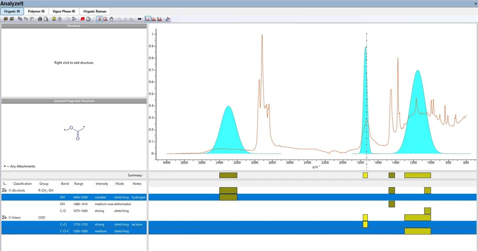Collapse the Esters classification group
Image resolution: width=478 pixels, height=251 pixels.
(x=10, y=217)
